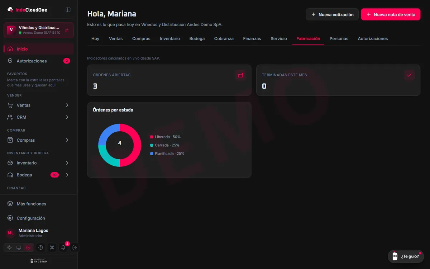Open help question mark icon
430x269 pixels.
pos(40,247)
